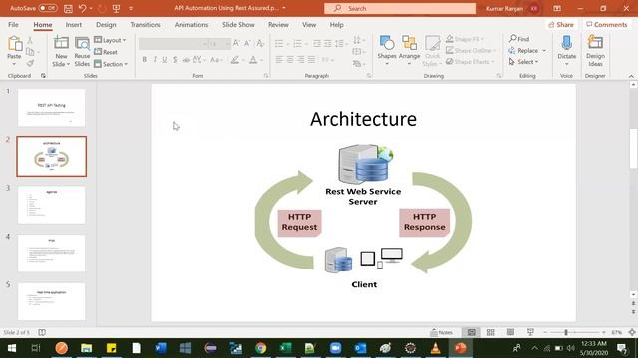
Task: Decrease the font size
Action: click(x=247, y=43)
